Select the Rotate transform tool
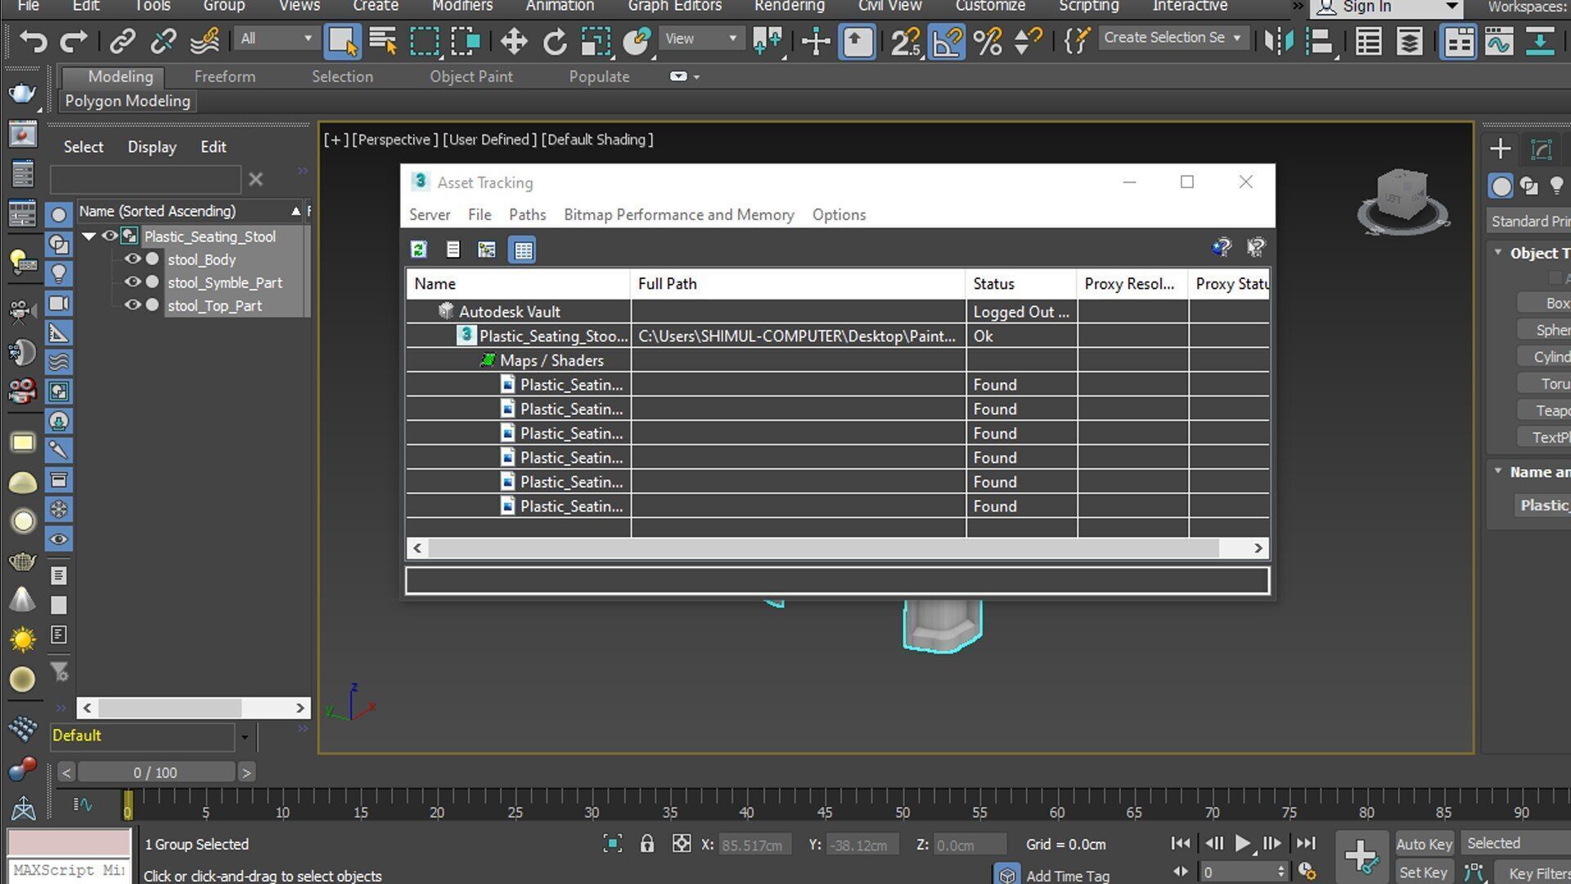This screenshot has width=1571, height=884. pyautogui.click(x=555, y=40)
